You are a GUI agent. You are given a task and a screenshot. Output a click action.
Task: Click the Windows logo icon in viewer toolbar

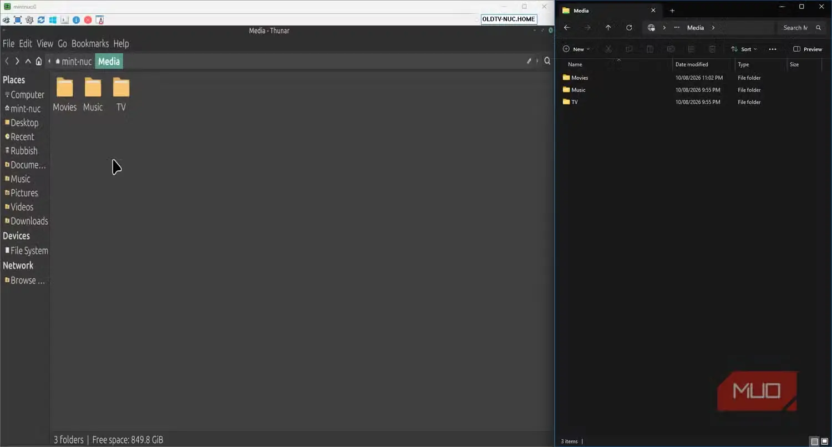click(x=53, y=20)
